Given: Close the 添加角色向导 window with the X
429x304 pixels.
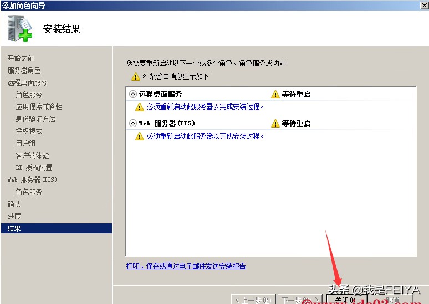Looking at the screenshot, I should pyautogui.click(x=425, y=5).
